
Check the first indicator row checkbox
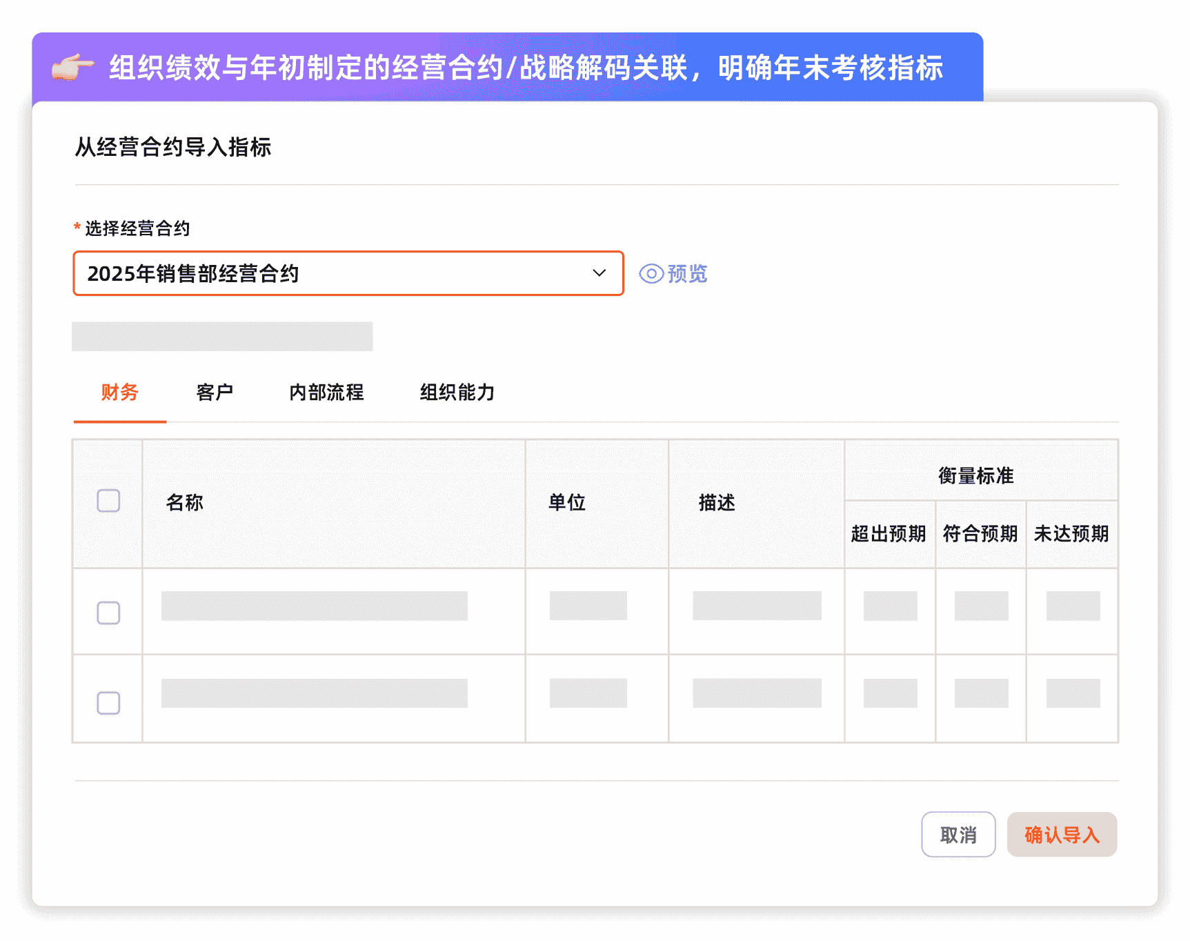point(108,612)
